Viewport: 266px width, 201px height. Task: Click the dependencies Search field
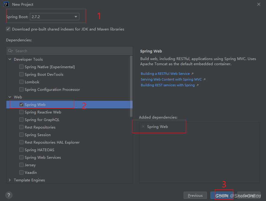coord(70,51)
